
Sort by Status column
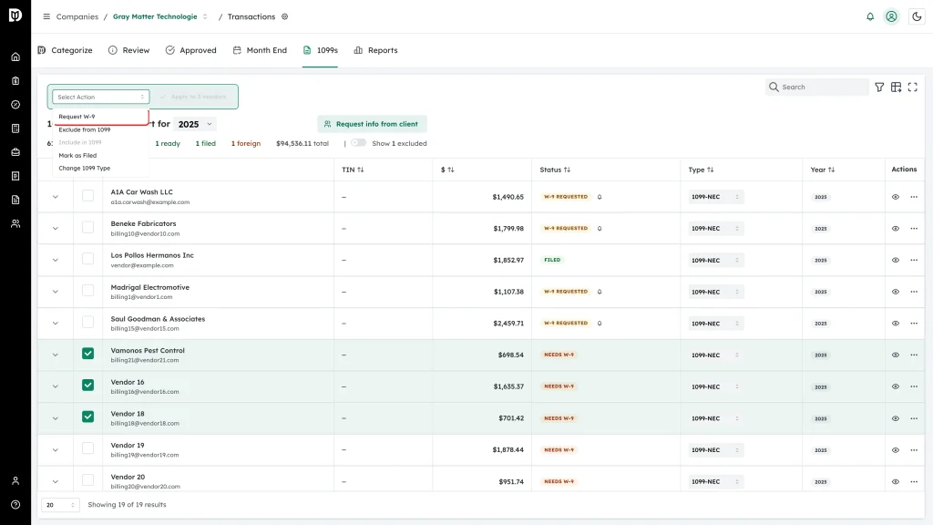[555, 170]
